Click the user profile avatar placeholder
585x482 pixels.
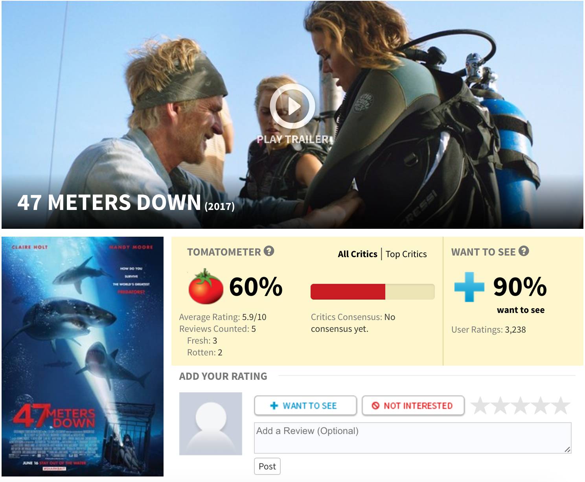point(211,424)
